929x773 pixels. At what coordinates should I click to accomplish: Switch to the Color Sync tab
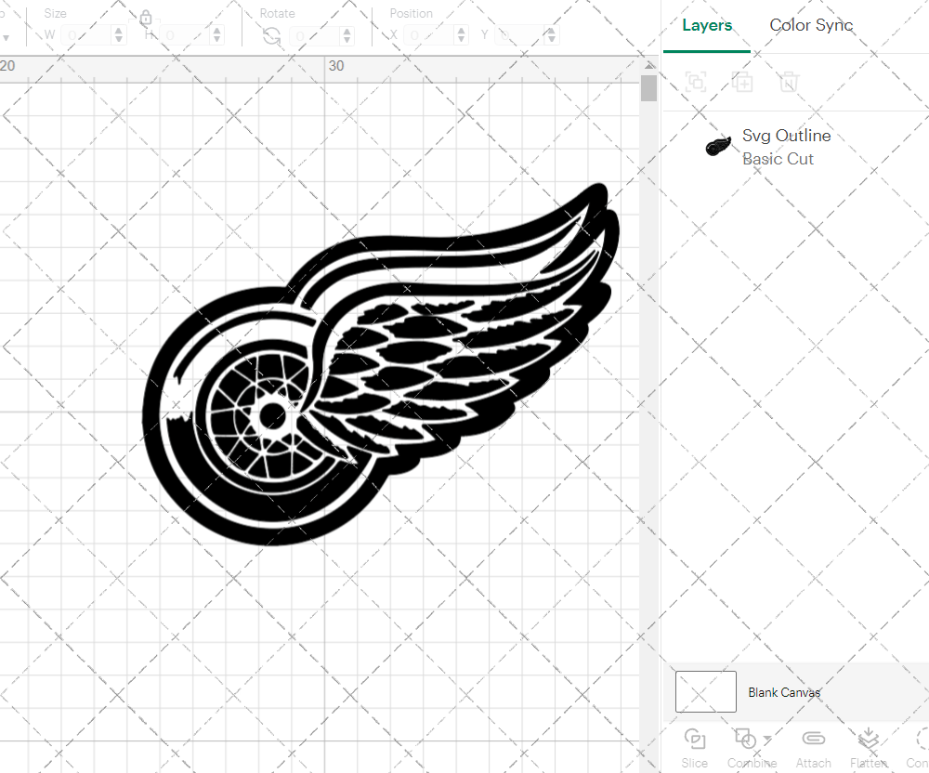coord(810,25)
